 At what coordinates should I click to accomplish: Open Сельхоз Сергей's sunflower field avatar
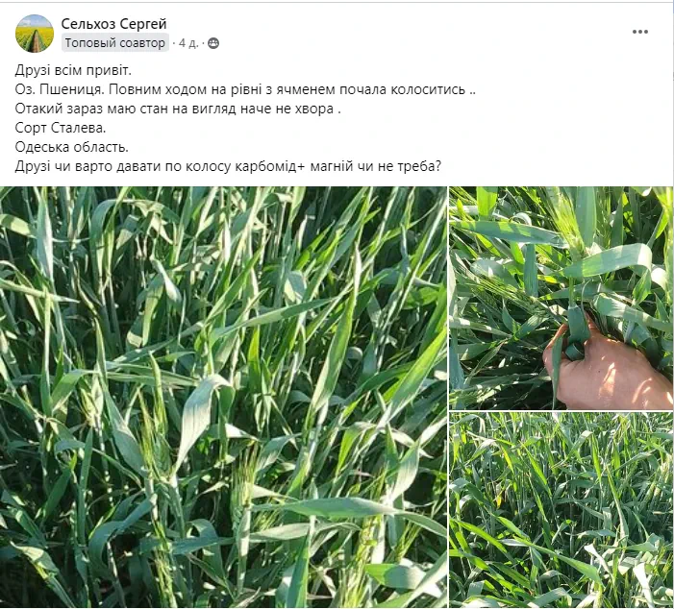pyautogui.click(x=35, y=33)
